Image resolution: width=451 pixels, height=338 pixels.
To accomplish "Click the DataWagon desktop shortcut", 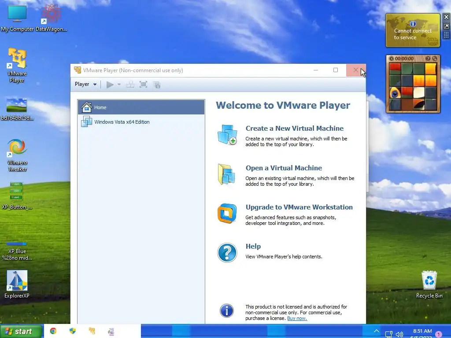I will click(x=51, y=18).
